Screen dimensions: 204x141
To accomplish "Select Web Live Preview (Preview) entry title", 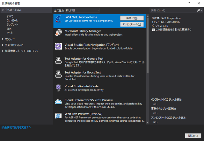I will (x=84, y=114).
